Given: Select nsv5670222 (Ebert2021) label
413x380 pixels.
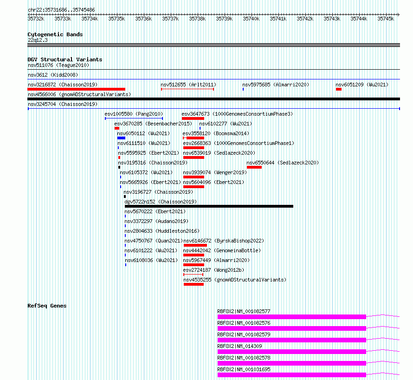Looking at the screenshot, I should click(x=155, y=211).
